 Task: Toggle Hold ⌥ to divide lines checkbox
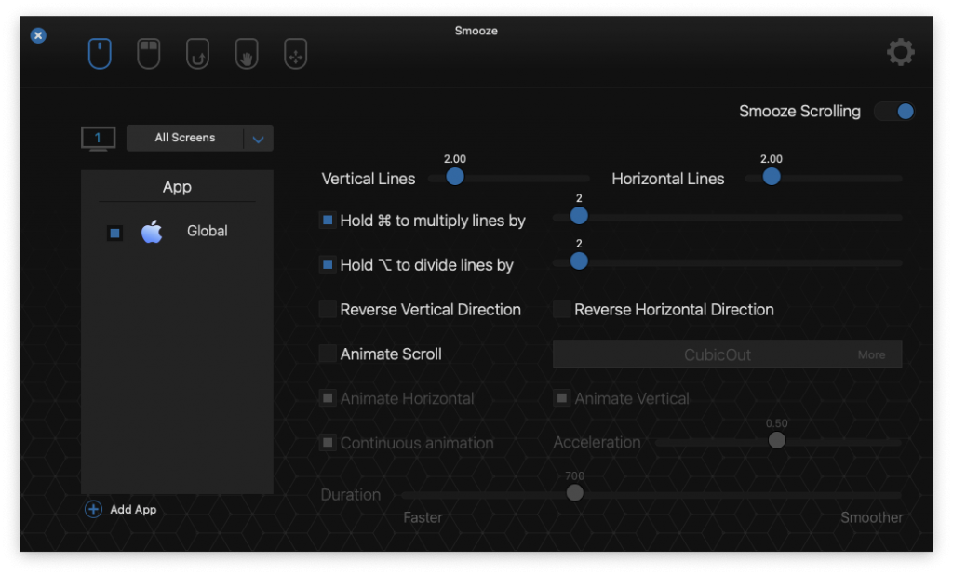click(328, 264)
